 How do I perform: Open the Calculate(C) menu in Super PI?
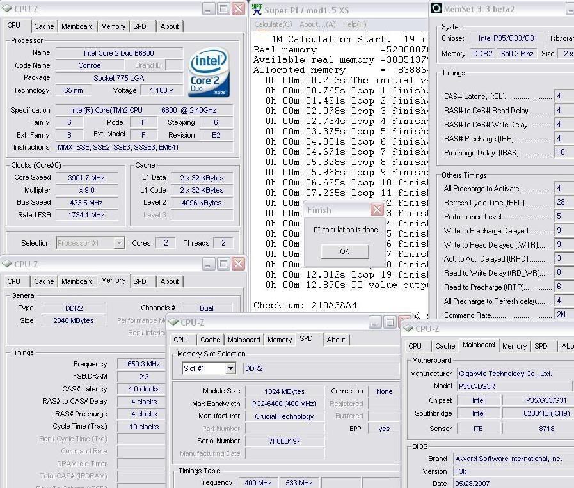273,24
